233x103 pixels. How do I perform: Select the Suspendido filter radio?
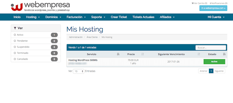(15, 47)
